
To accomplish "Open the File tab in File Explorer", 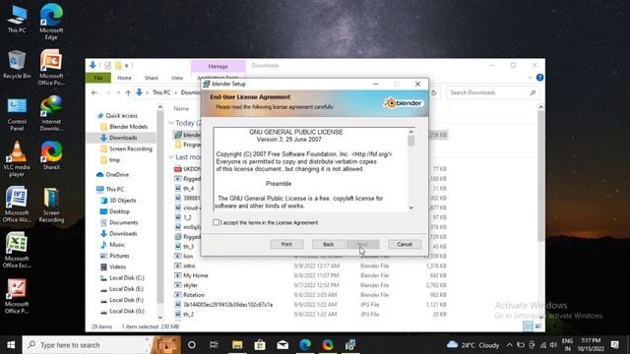I will (98, 78).
